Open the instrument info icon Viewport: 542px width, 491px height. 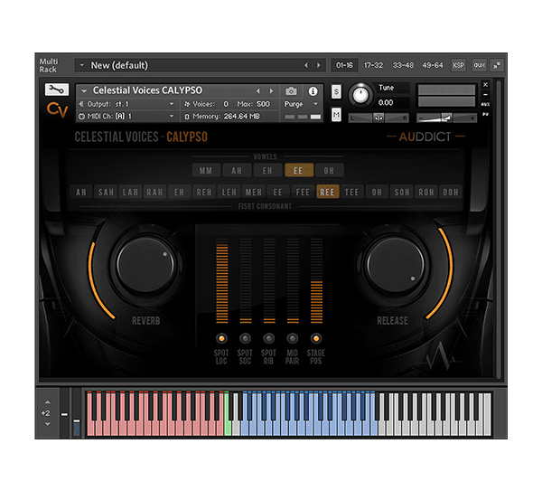[313, 91]
